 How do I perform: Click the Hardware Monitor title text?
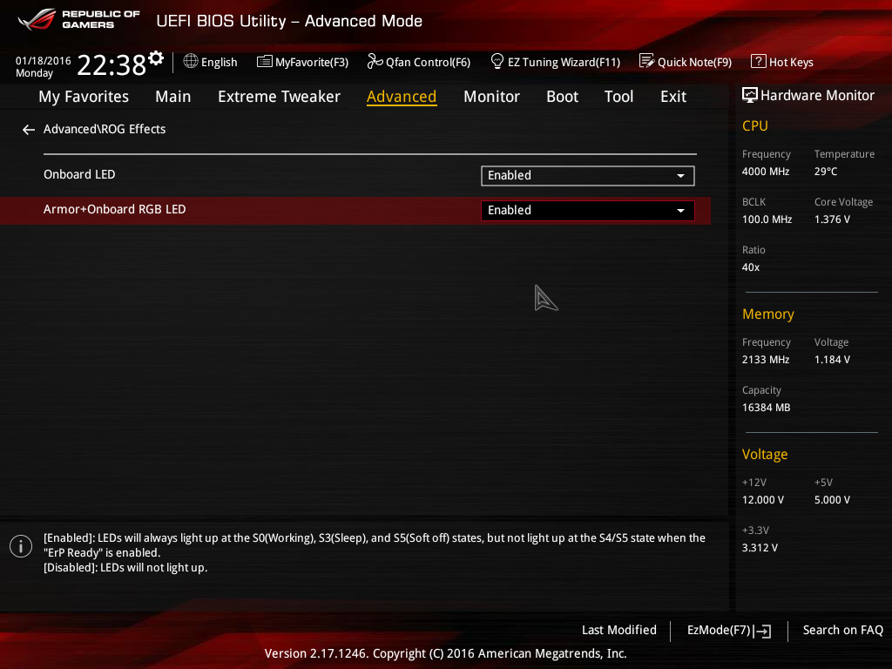tap(817, 96)
